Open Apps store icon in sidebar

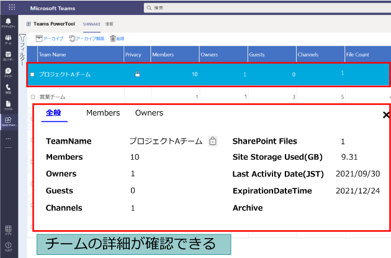pyautogui.click(x=8, y=230)
